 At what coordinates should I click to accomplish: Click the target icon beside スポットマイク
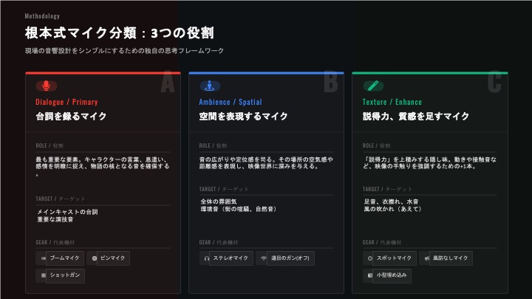click(x=369, y=258)
